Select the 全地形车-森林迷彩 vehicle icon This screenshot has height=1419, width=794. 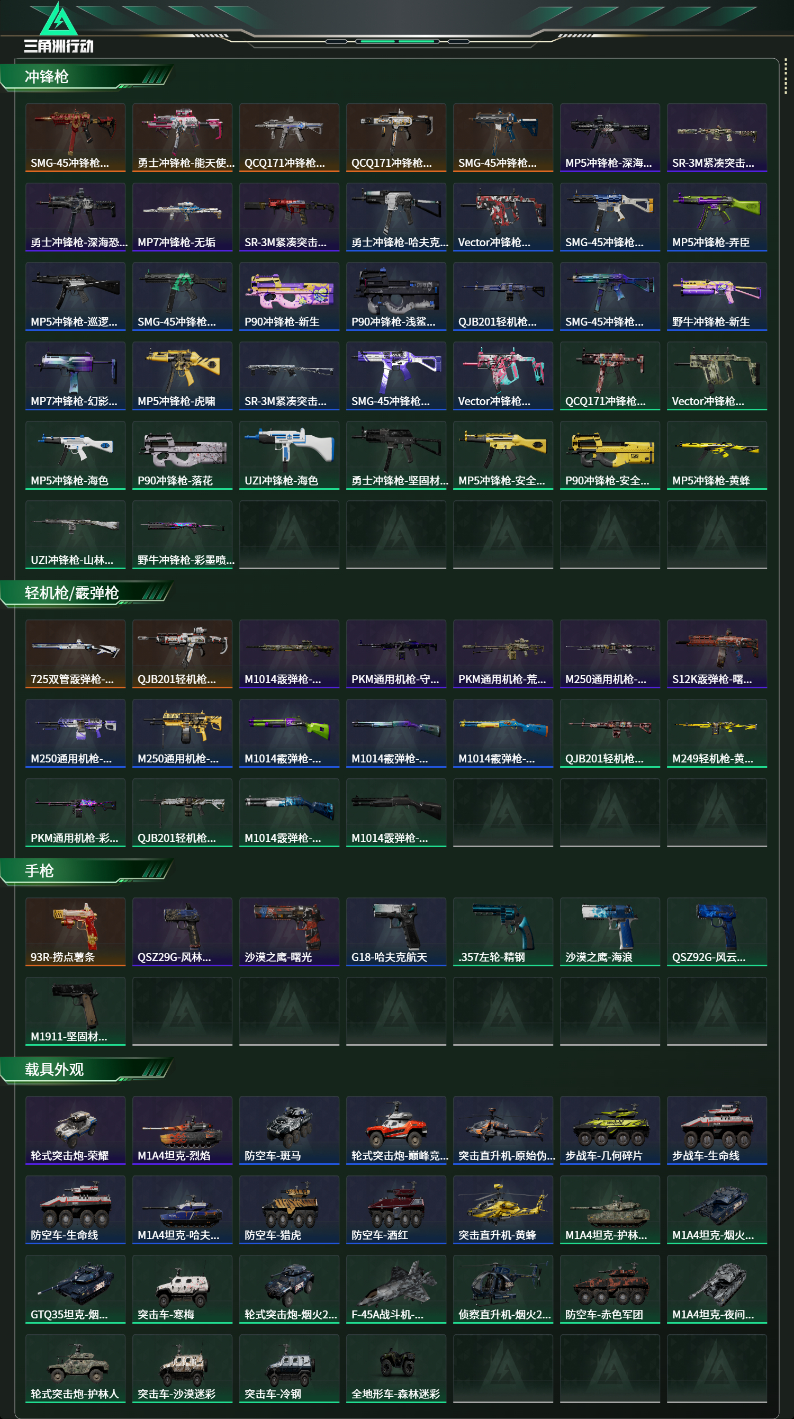coord(396,1368)
